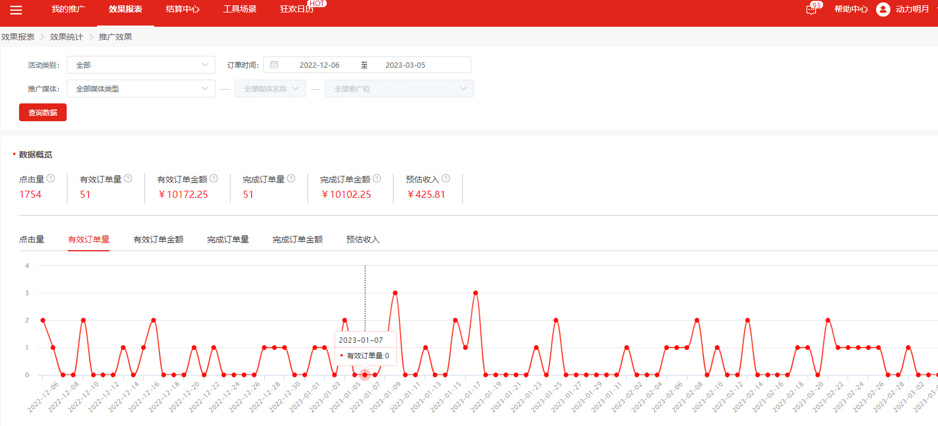Click the calendar icon in date field

coord(274,65)
